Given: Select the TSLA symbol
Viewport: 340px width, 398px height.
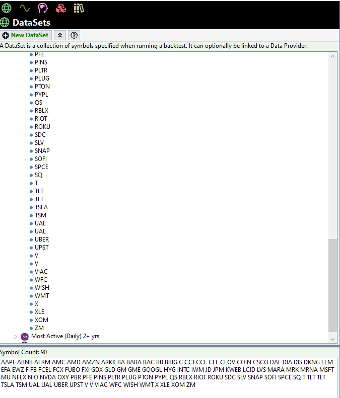Looking at the screenshot, I should (41, 207).
